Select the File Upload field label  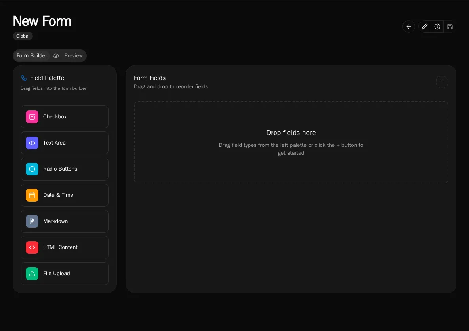click(x=57, y=273)
